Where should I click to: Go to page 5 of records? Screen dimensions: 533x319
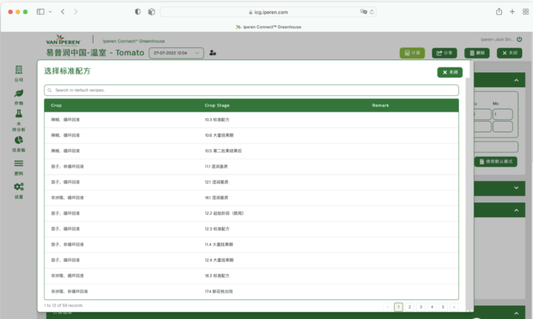(443, 307)
